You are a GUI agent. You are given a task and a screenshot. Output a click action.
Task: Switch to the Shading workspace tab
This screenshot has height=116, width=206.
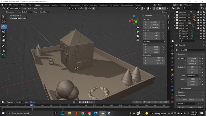tap(85, 5)
